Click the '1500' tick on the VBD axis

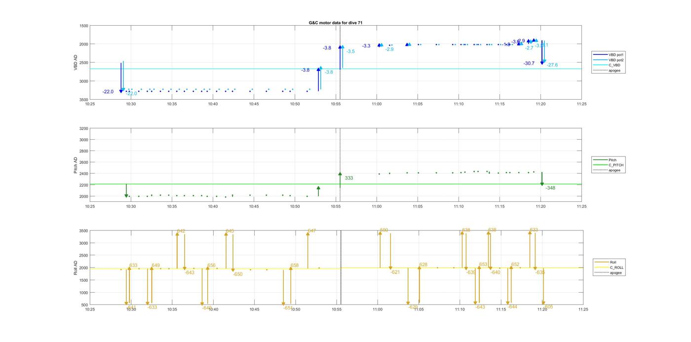(x=84, y=26)
